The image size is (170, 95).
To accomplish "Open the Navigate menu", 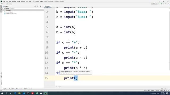I will click(14, 1).
